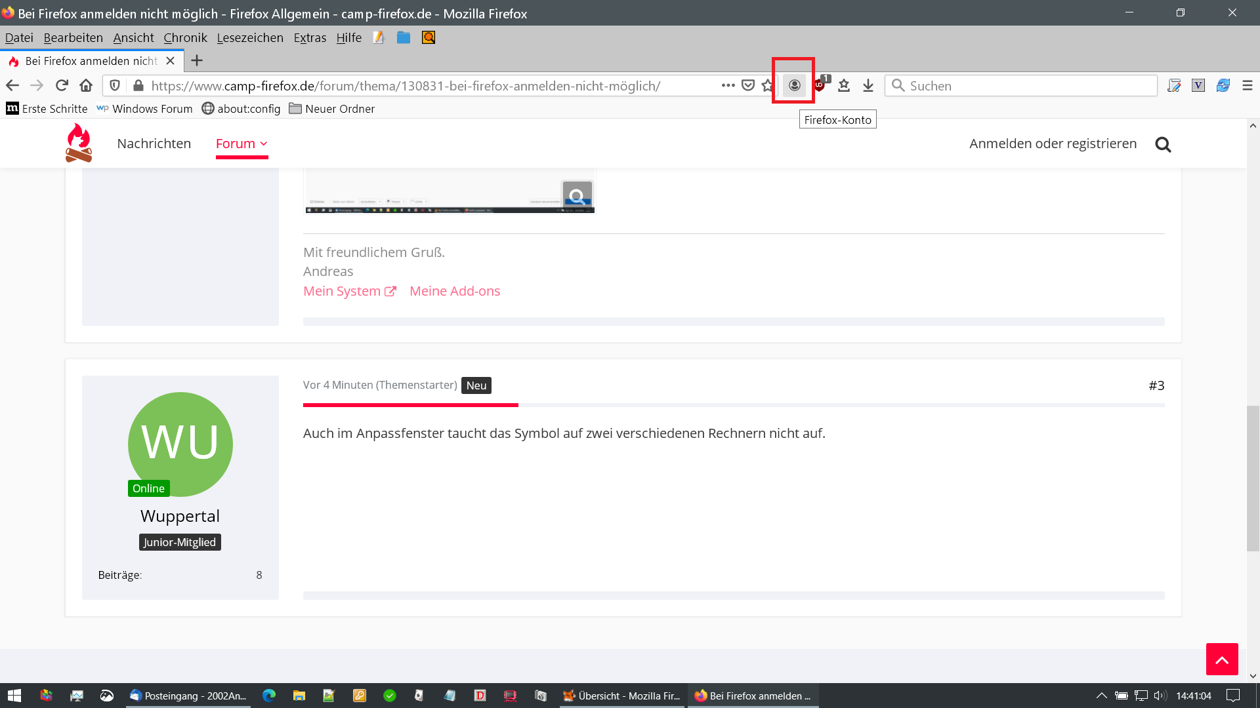Open a new tab
Image resolution: width=1260 pixels, height=708 pixels.
(x=197, y=61)
